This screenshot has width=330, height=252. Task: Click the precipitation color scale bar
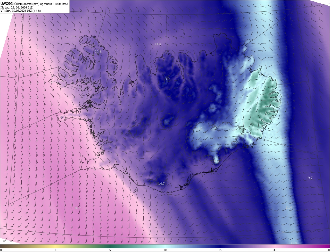[165, 246]
